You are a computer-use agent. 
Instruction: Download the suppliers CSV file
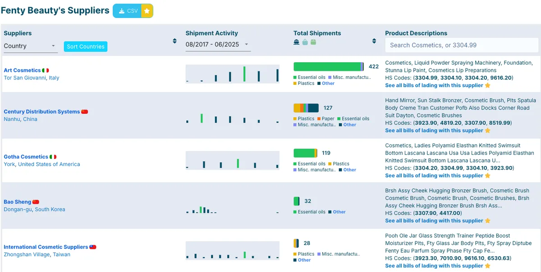(127, 11)
